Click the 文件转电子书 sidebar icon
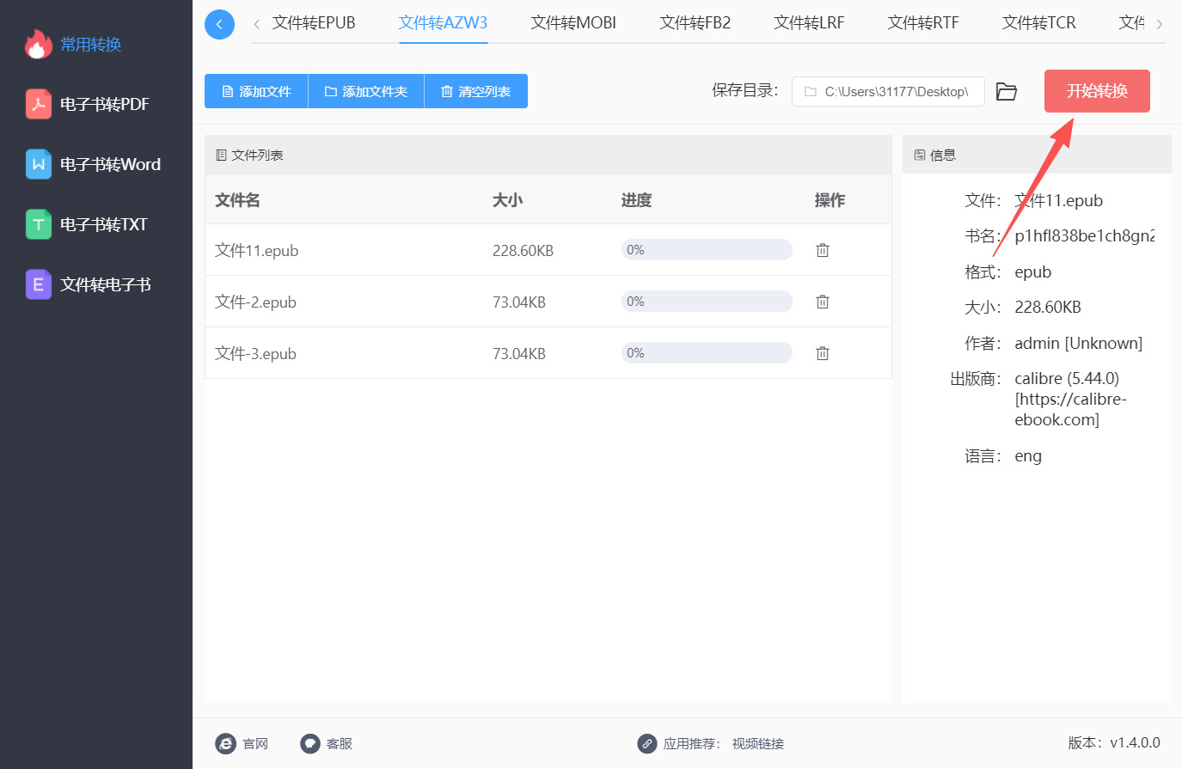The width and height of the screenshot is (1182, 769). 38,284
